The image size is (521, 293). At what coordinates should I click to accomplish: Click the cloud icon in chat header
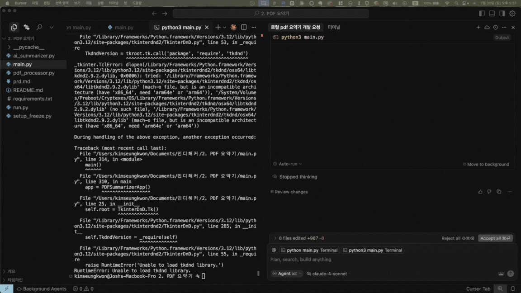487,27
